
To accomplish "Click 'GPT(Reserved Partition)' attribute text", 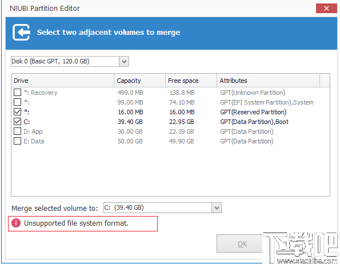I will (x=253, y=112).
